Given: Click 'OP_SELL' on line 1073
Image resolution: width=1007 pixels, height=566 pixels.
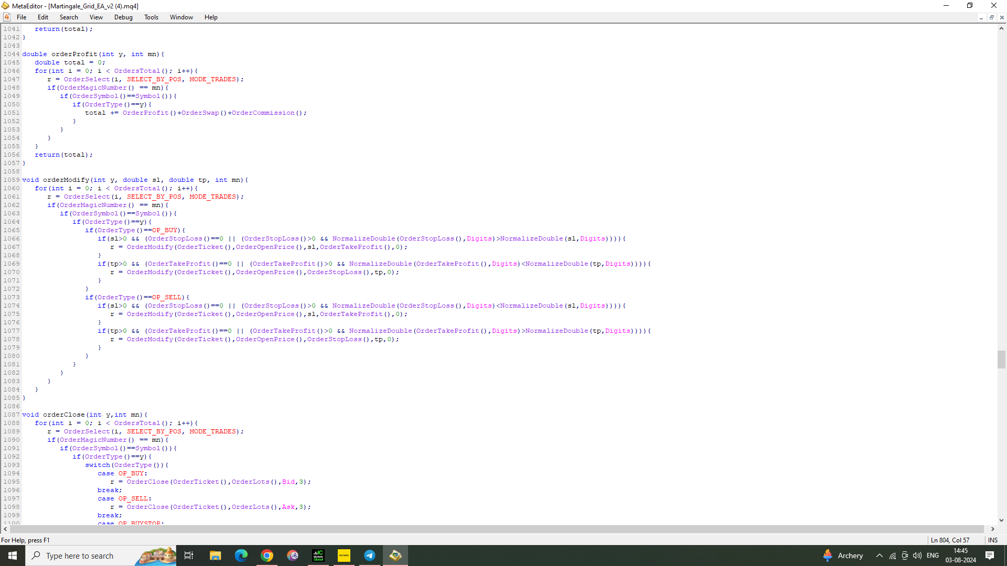Looking at the screenshot, I should [x=167, y=297].
